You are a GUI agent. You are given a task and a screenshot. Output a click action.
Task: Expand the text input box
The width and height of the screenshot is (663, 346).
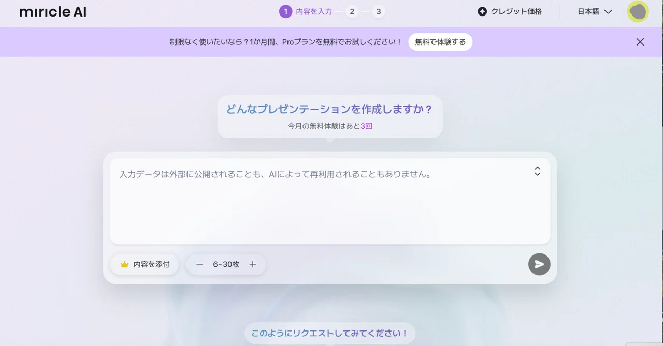pos(537,171)
